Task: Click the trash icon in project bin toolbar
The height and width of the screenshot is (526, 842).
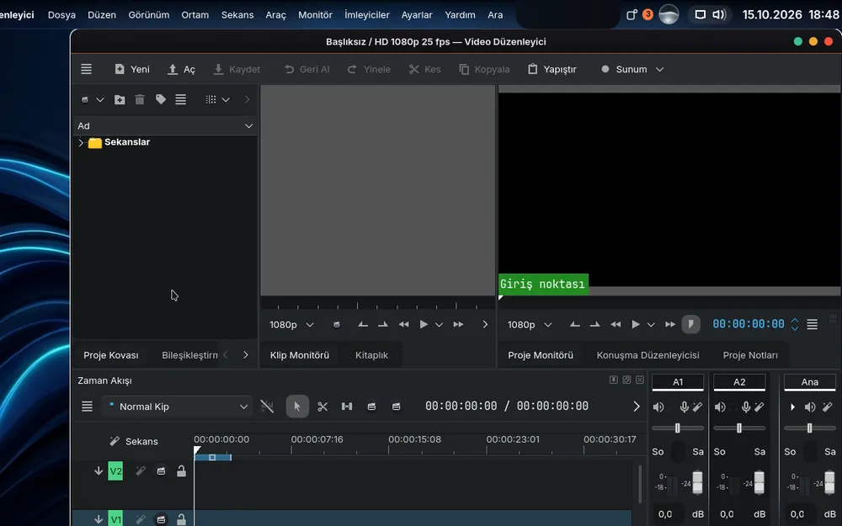Action: tap(140, 100)
